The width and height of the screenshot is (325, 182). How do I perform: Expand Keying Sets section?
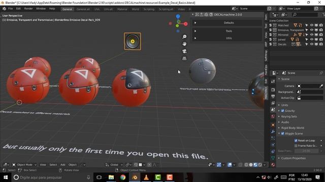[289, 116]
